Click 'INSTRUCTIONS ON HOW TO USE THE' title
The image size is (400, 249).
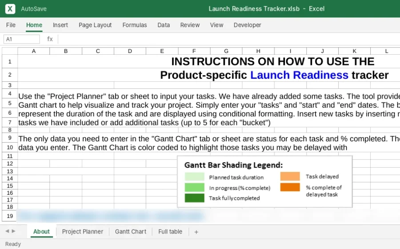pyautogui.click(x=273, y=61)
